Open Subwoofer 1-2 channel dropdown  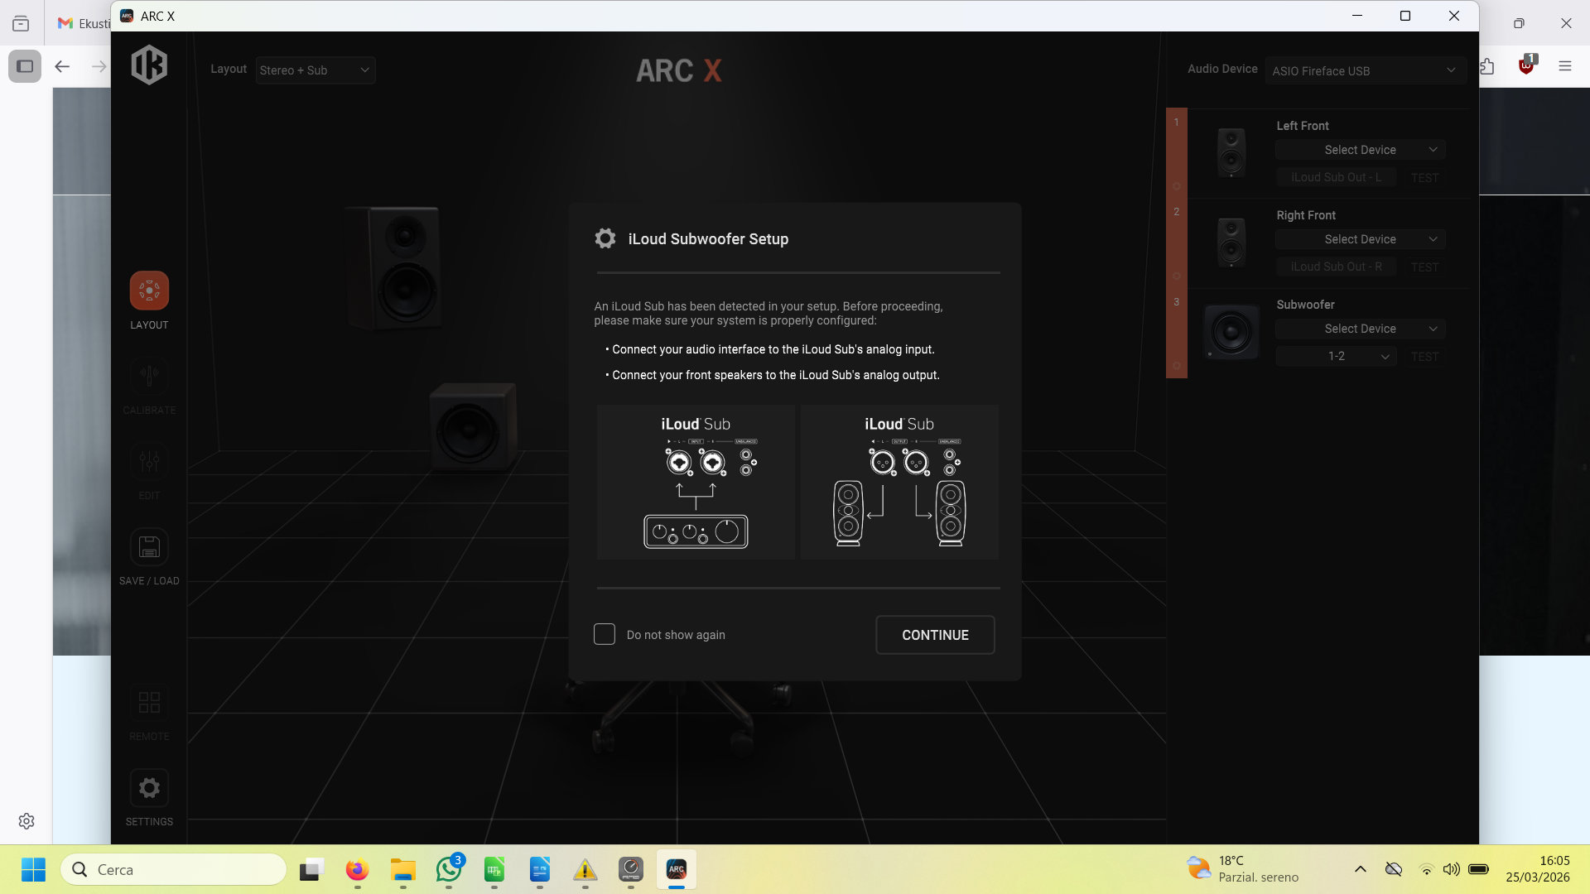1336,357
